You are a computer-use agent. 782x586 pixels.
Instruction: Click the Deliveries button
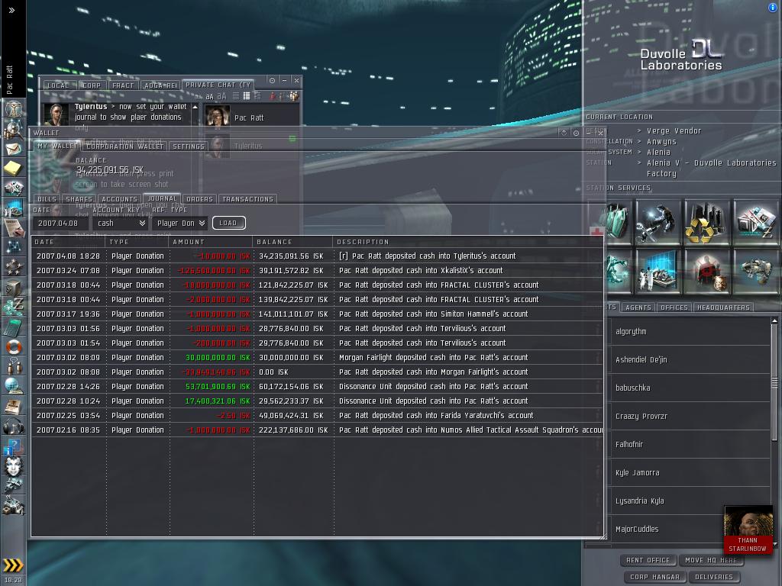point(714,577)
